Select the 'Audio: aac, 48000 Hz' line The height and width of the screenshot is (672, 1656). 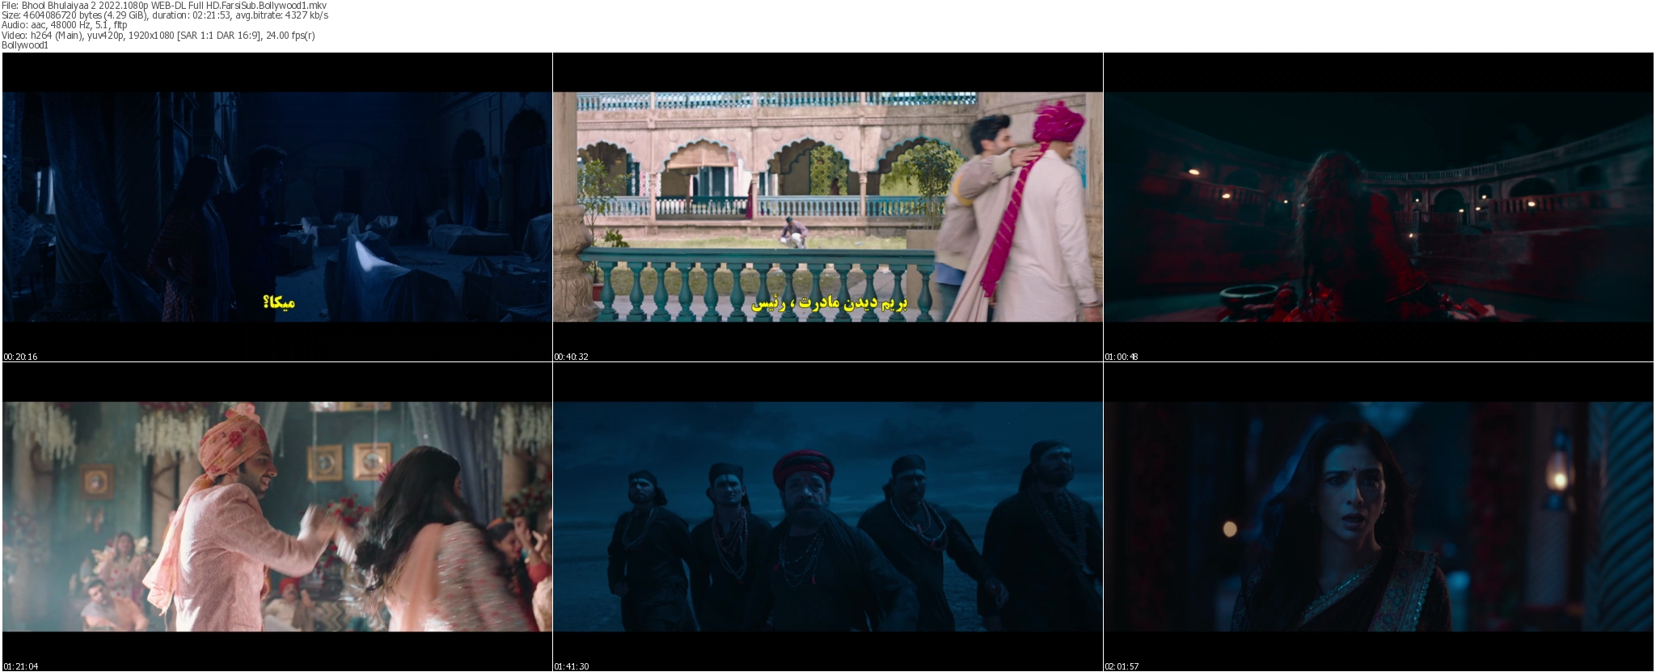pyautogui.click(x=65, y=25)
